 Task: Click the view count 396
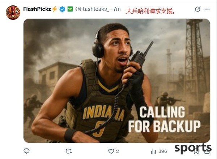(x=163, y=151)
